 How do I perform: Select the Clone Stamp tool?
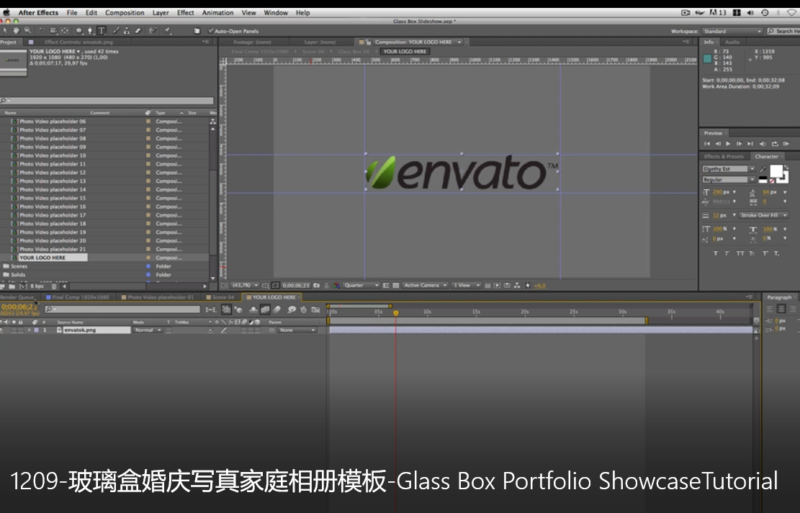(127, 31)
